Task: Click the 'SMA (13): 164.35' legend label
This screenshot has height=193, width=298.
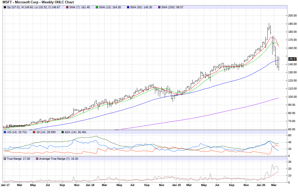Action: pos(110,7)
